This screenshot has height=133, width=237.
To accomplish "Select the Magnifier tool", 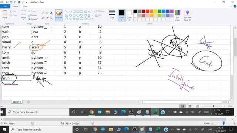I will click(x=51, y=18).
